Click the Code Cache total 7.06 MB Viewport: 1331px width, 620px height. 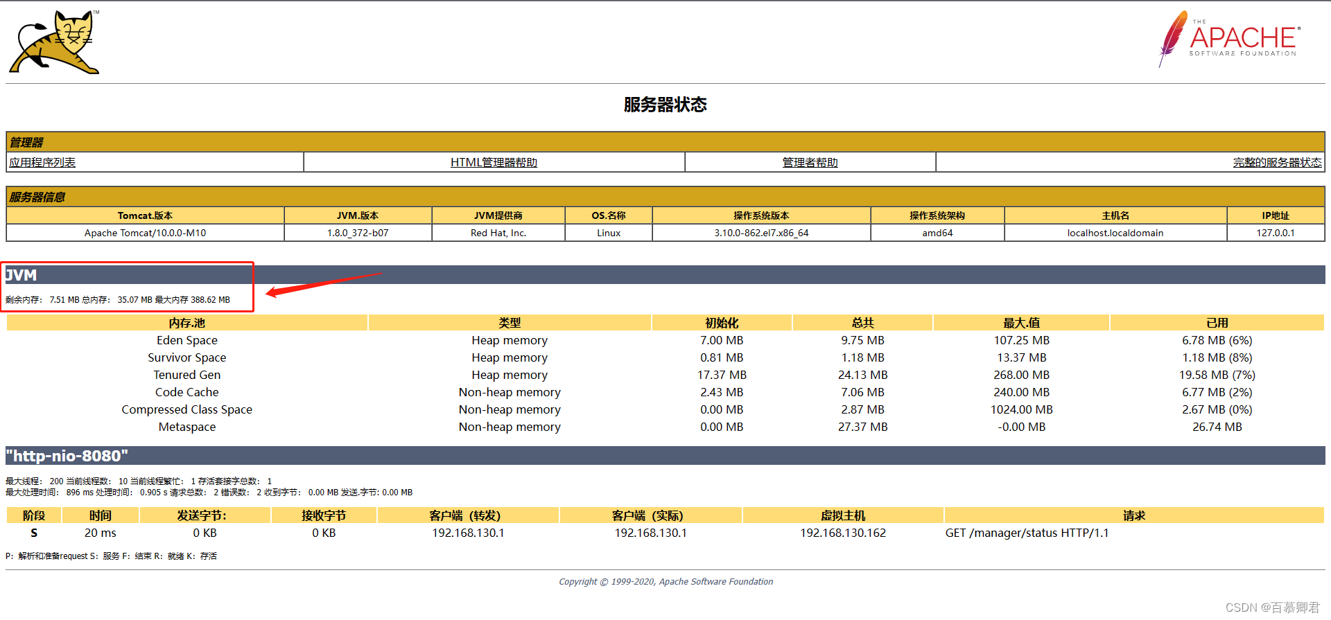[862, 392]
